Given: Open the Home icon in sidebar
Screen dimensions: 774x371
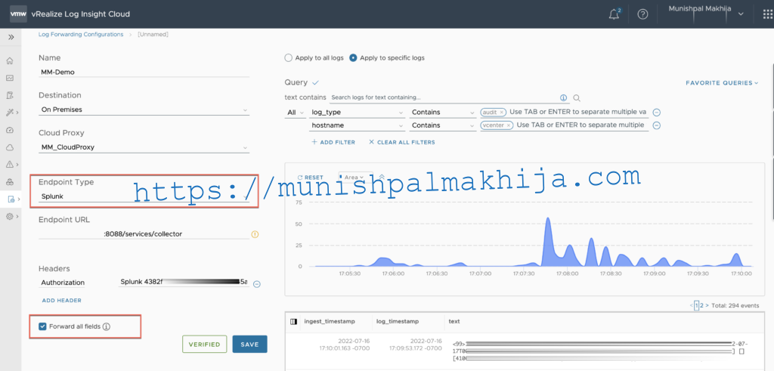Looking at the screenshot, I should [x=9, y=61].
